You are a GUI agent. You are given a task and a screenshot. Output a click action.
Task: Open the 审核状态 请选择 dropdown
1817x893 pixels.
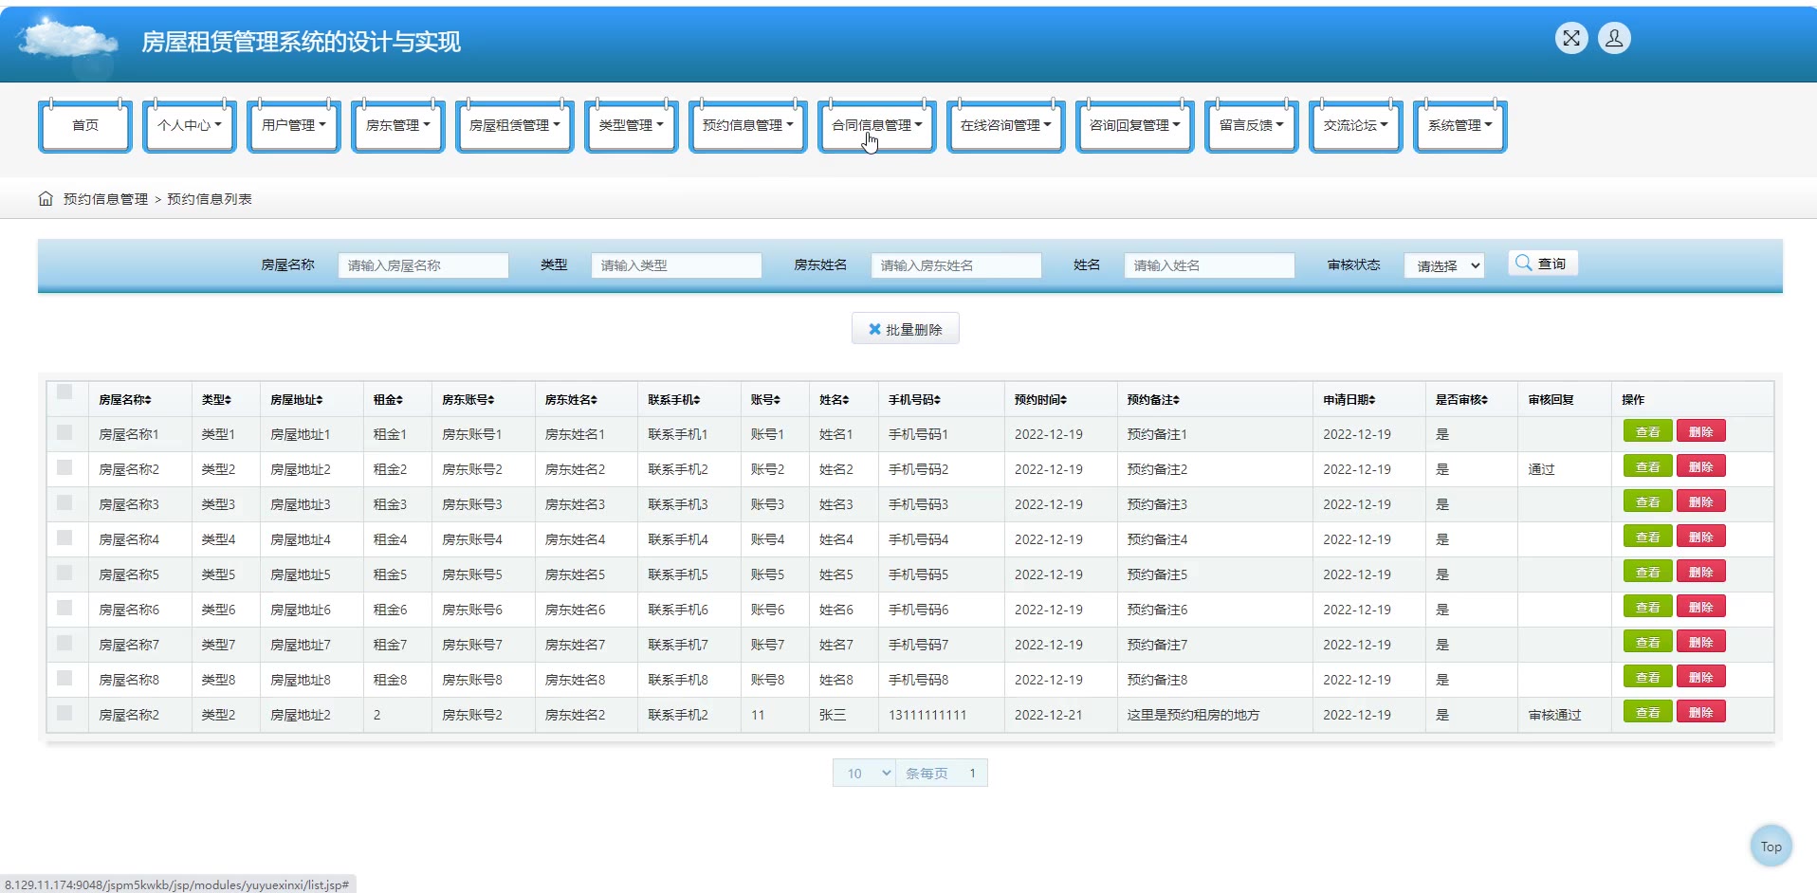1443,265
